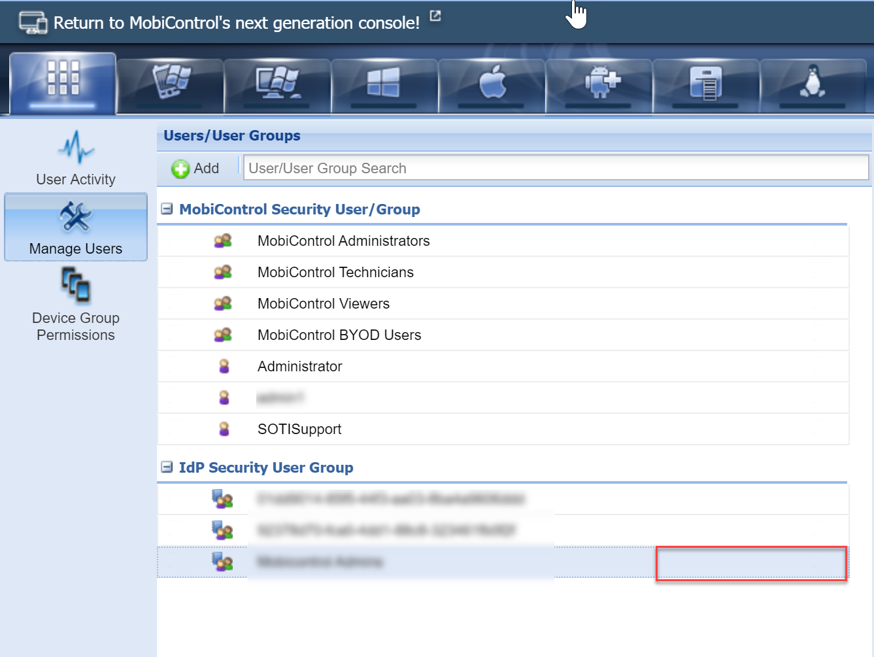This screenshot has height=657, width=874.
Task: Return to MobiControl's next generation console
Action: (x=236, y=23)
